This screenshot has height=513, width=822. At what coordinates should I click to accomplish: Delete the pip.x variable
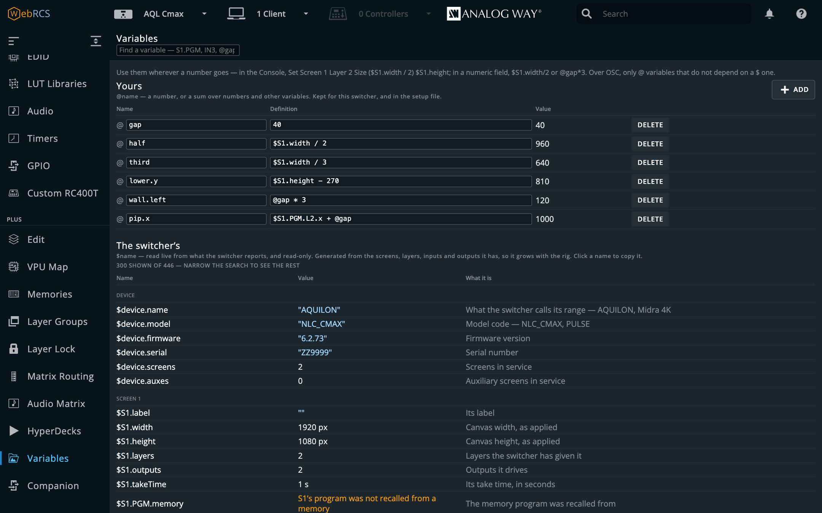(x=650, y=219)
